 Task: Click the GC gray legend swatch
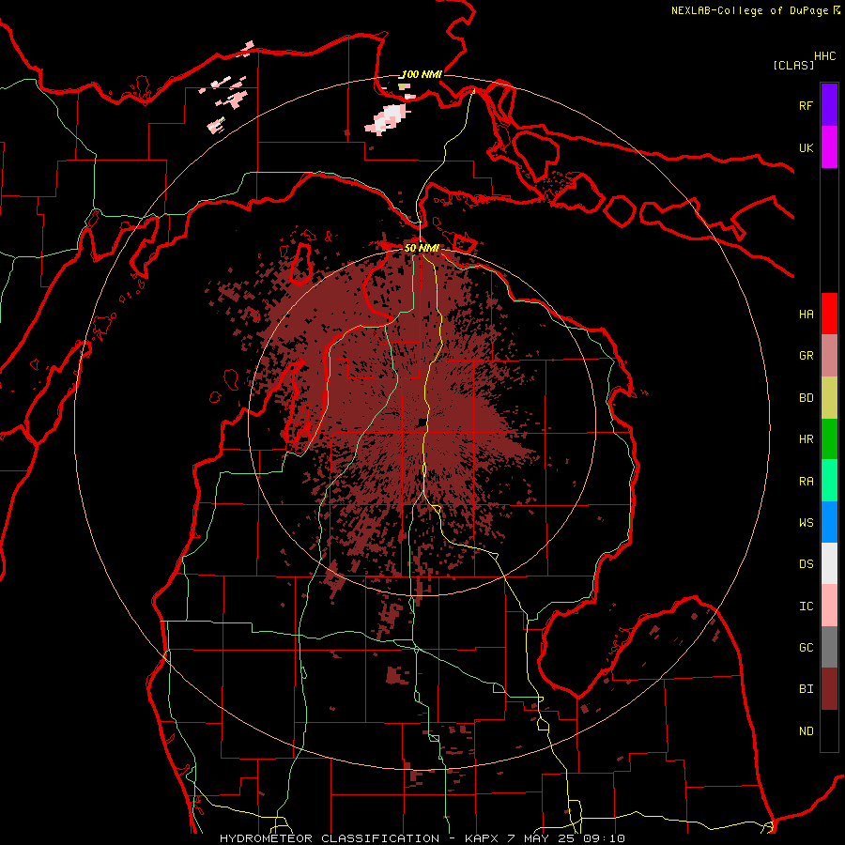(829, 647)
